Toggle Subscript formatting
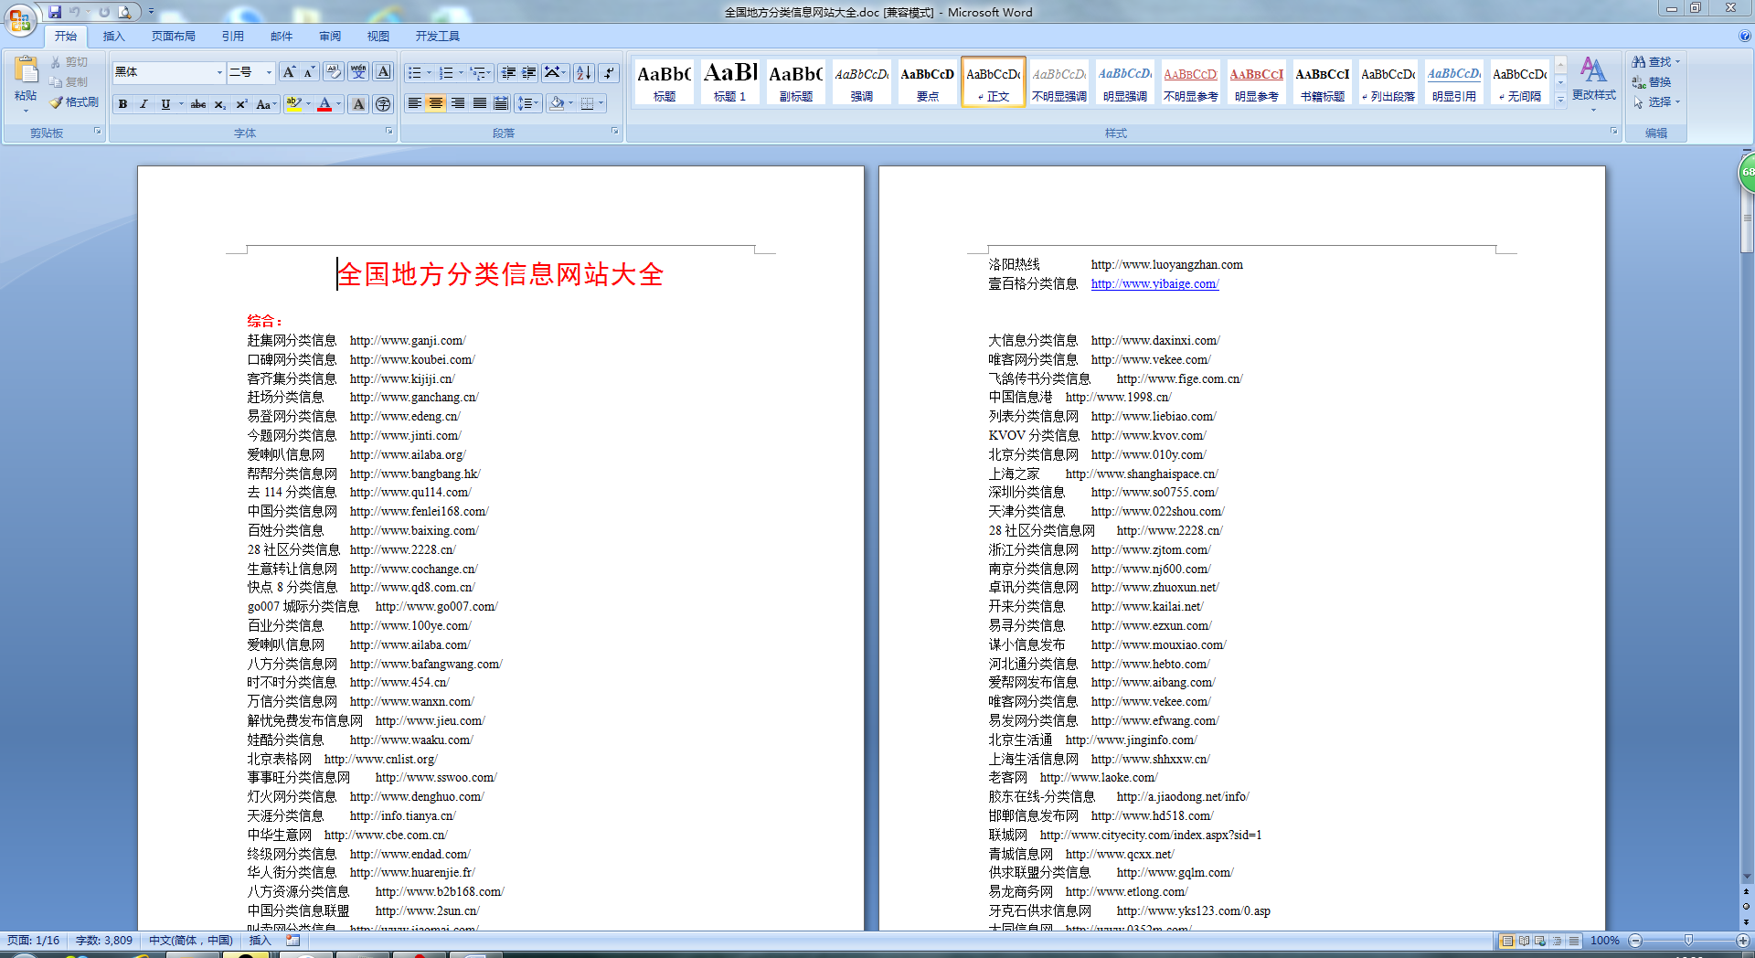 coord(219,104)
